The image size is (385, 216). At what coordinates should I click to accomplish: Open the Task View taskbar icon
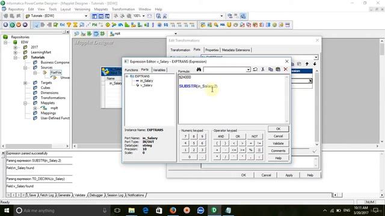click(117, 211)
